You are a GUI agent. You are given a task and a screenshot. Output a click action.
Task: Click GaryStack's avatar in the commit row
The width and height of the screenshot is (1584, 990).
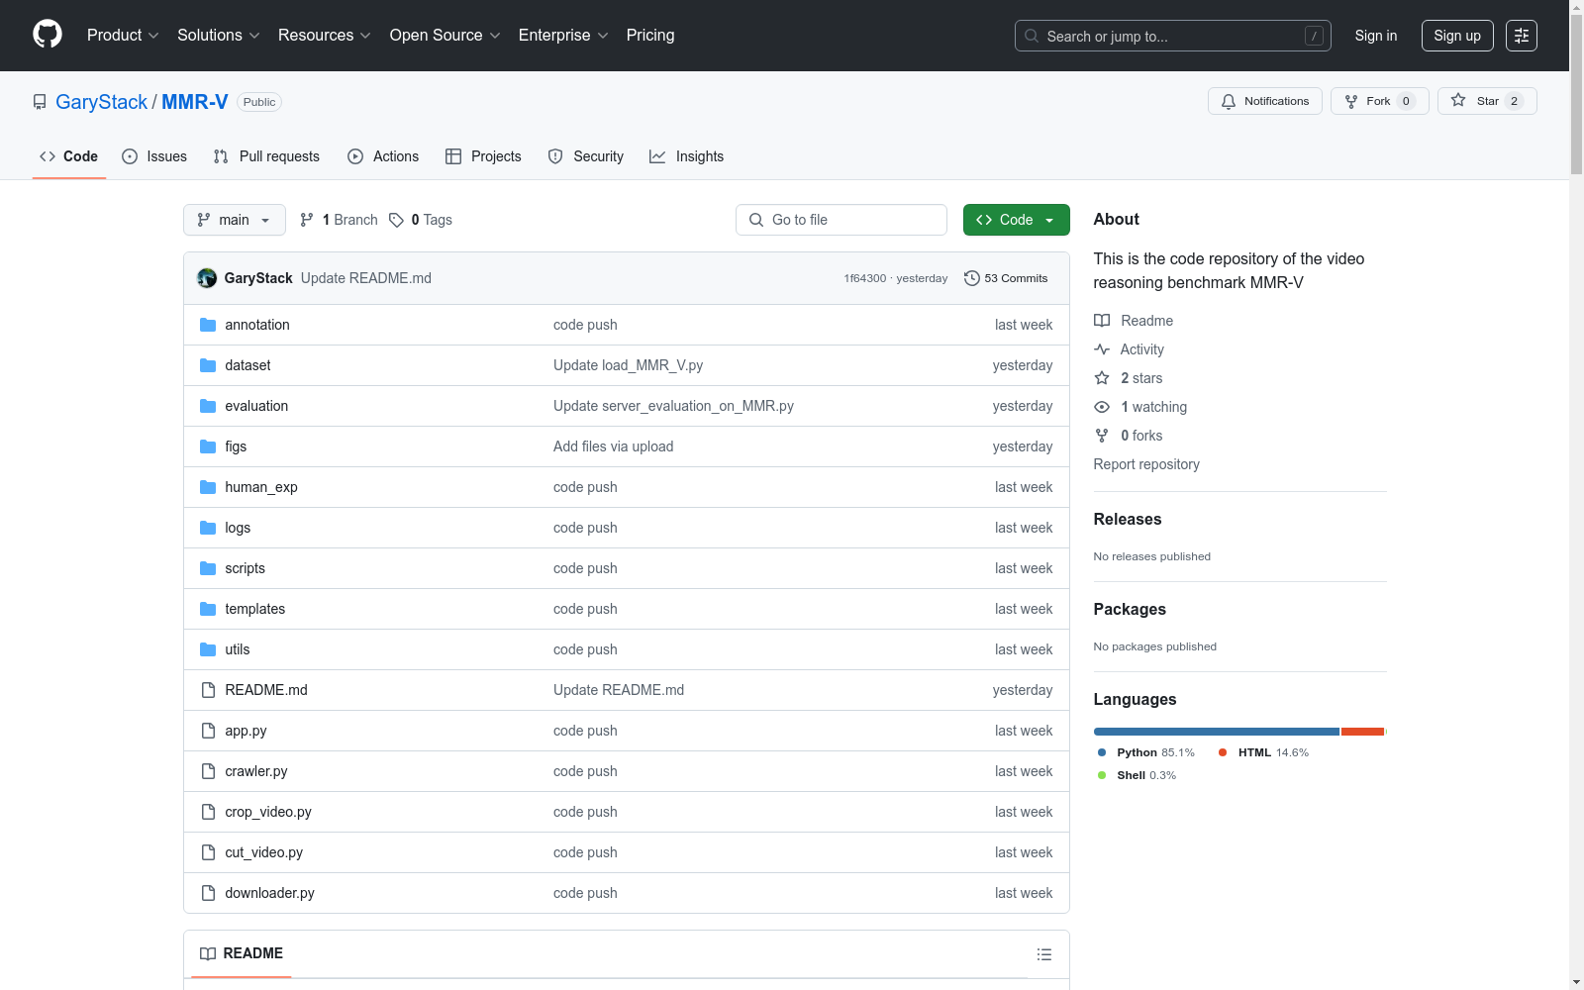click(x=207, y=278)
